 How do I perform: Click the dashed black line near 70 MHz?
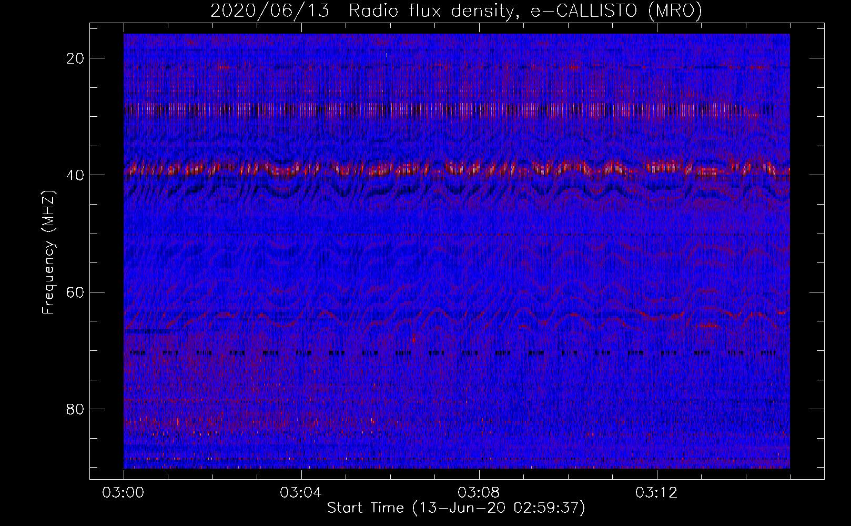pos(452,352)
